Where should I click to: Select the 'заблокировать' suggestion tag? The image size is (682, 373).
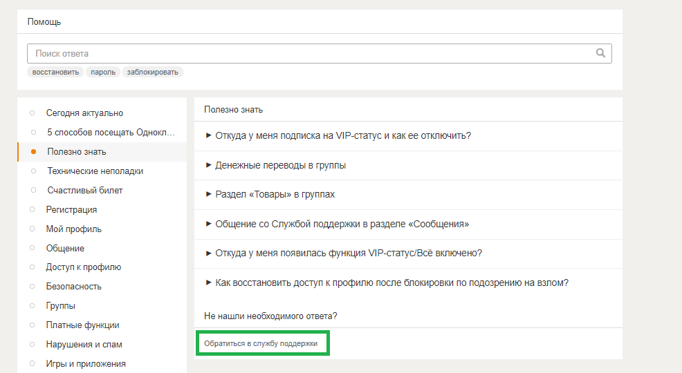[x=152, y=72]
